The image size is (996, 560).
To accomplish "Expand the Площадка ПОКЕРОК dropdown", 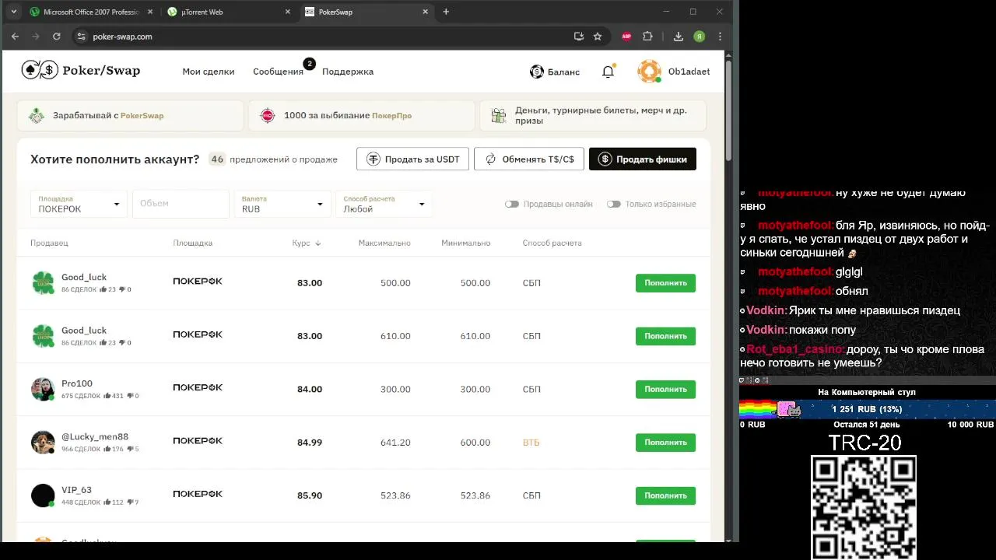I will click(79, 204).
